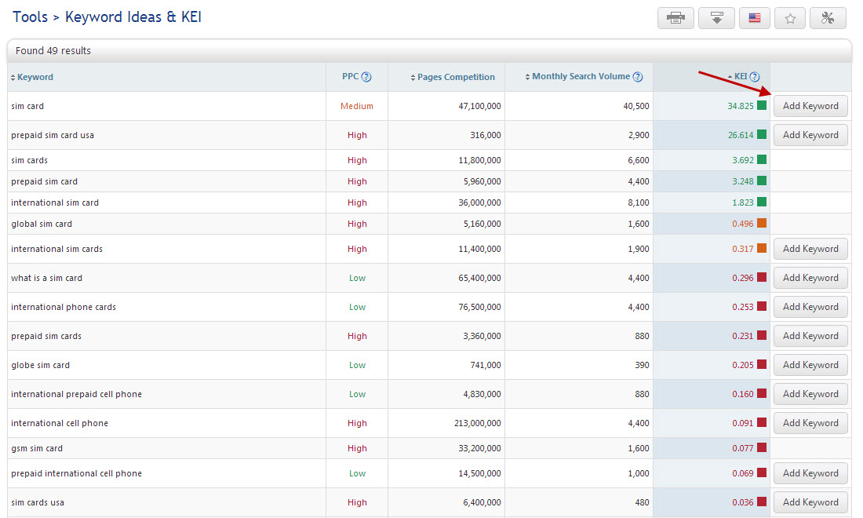
Task: Click the KEI help question icon
Action: tap(755, 77)
